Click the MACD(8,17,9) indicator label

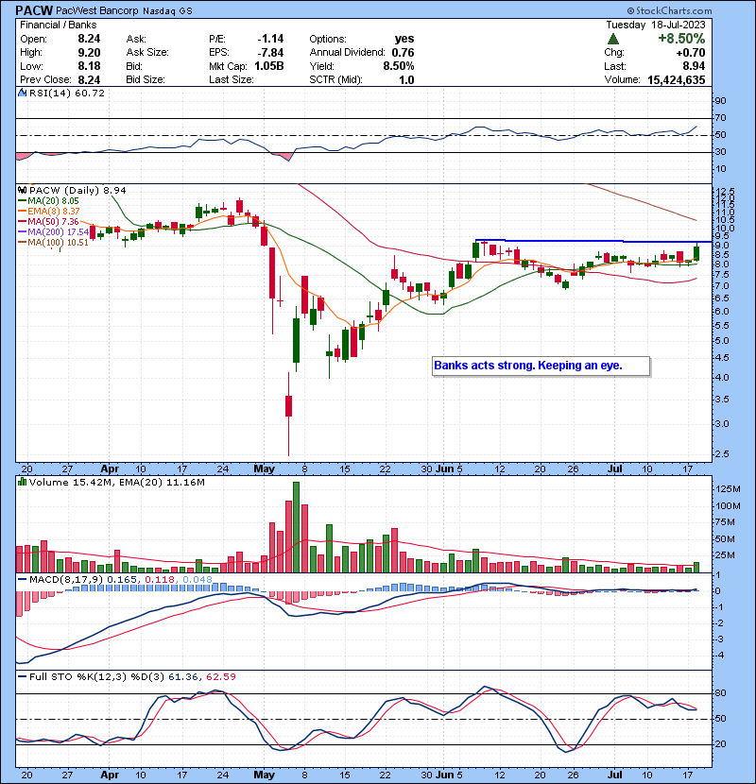[x=66, y=580]
